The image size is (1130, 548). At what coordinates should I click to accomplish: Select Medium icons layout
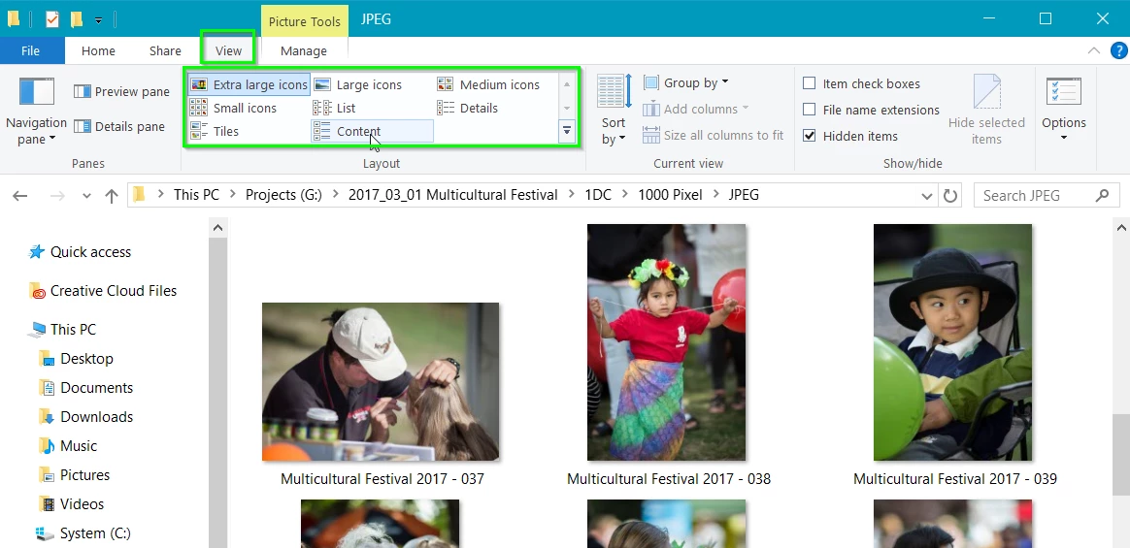coord(488,85)
